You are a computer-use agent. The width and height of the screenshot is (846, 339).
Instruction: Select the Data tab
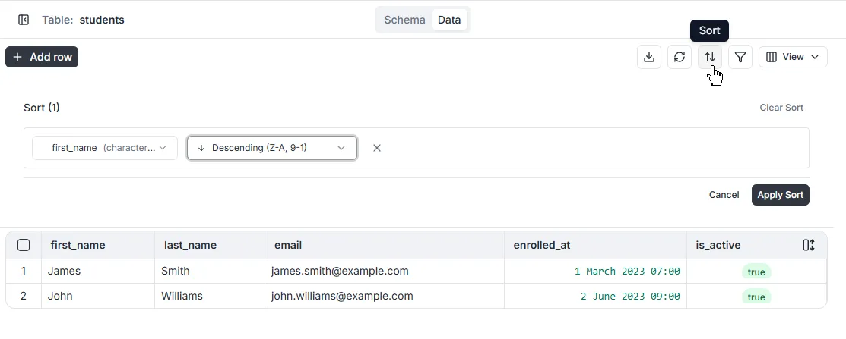click(449, 20)
